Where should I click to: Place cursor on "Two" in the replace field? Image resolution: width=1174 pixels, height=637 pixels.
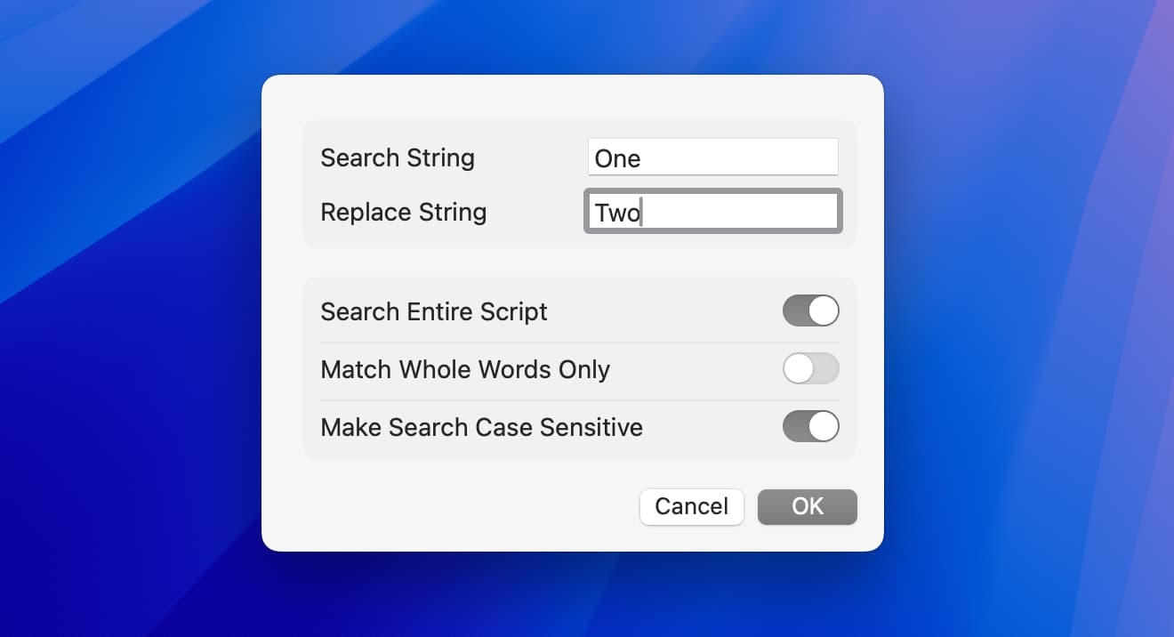[x=617, y=214]
